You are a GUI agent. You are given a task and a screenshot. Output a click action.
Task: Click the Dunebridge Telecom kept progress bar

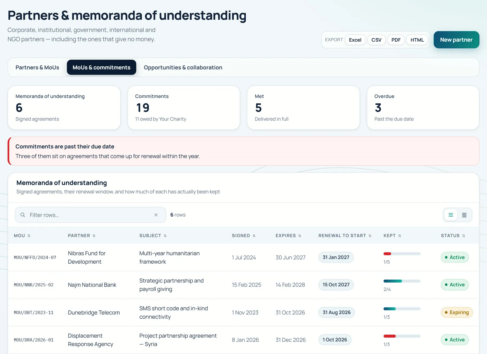pyautogui.click(x=402, y=309)
